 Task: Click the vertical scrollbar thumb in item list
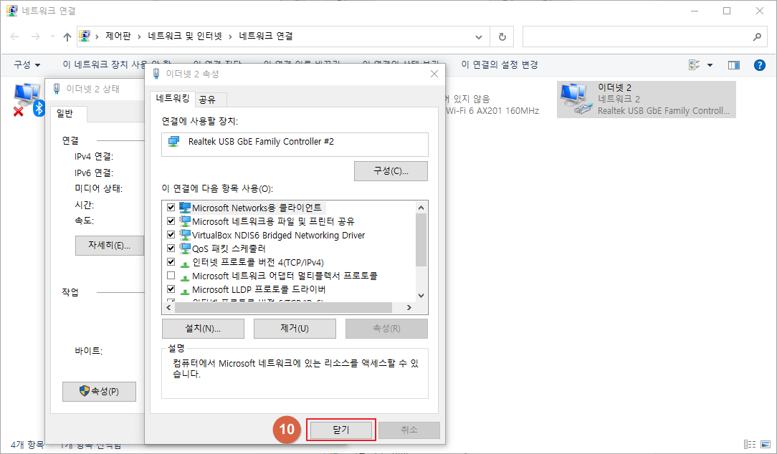coord(421,240)
